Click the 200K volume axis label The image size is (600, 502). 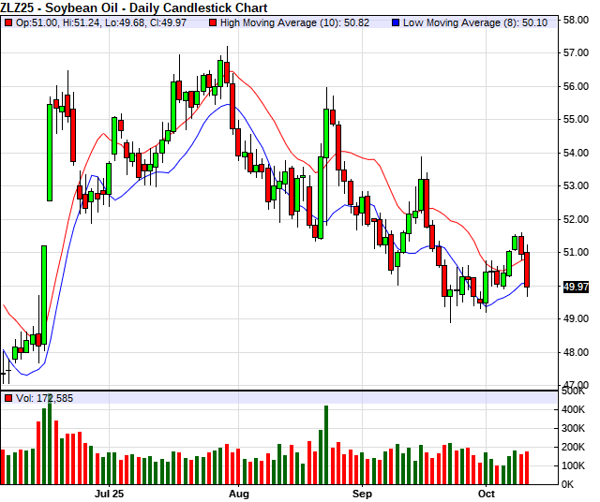coord(573,447)
